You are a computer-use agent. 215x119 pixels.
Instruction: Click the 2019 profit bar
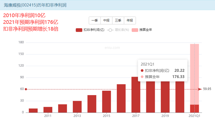pyautogui.click(x=165, y=97)
